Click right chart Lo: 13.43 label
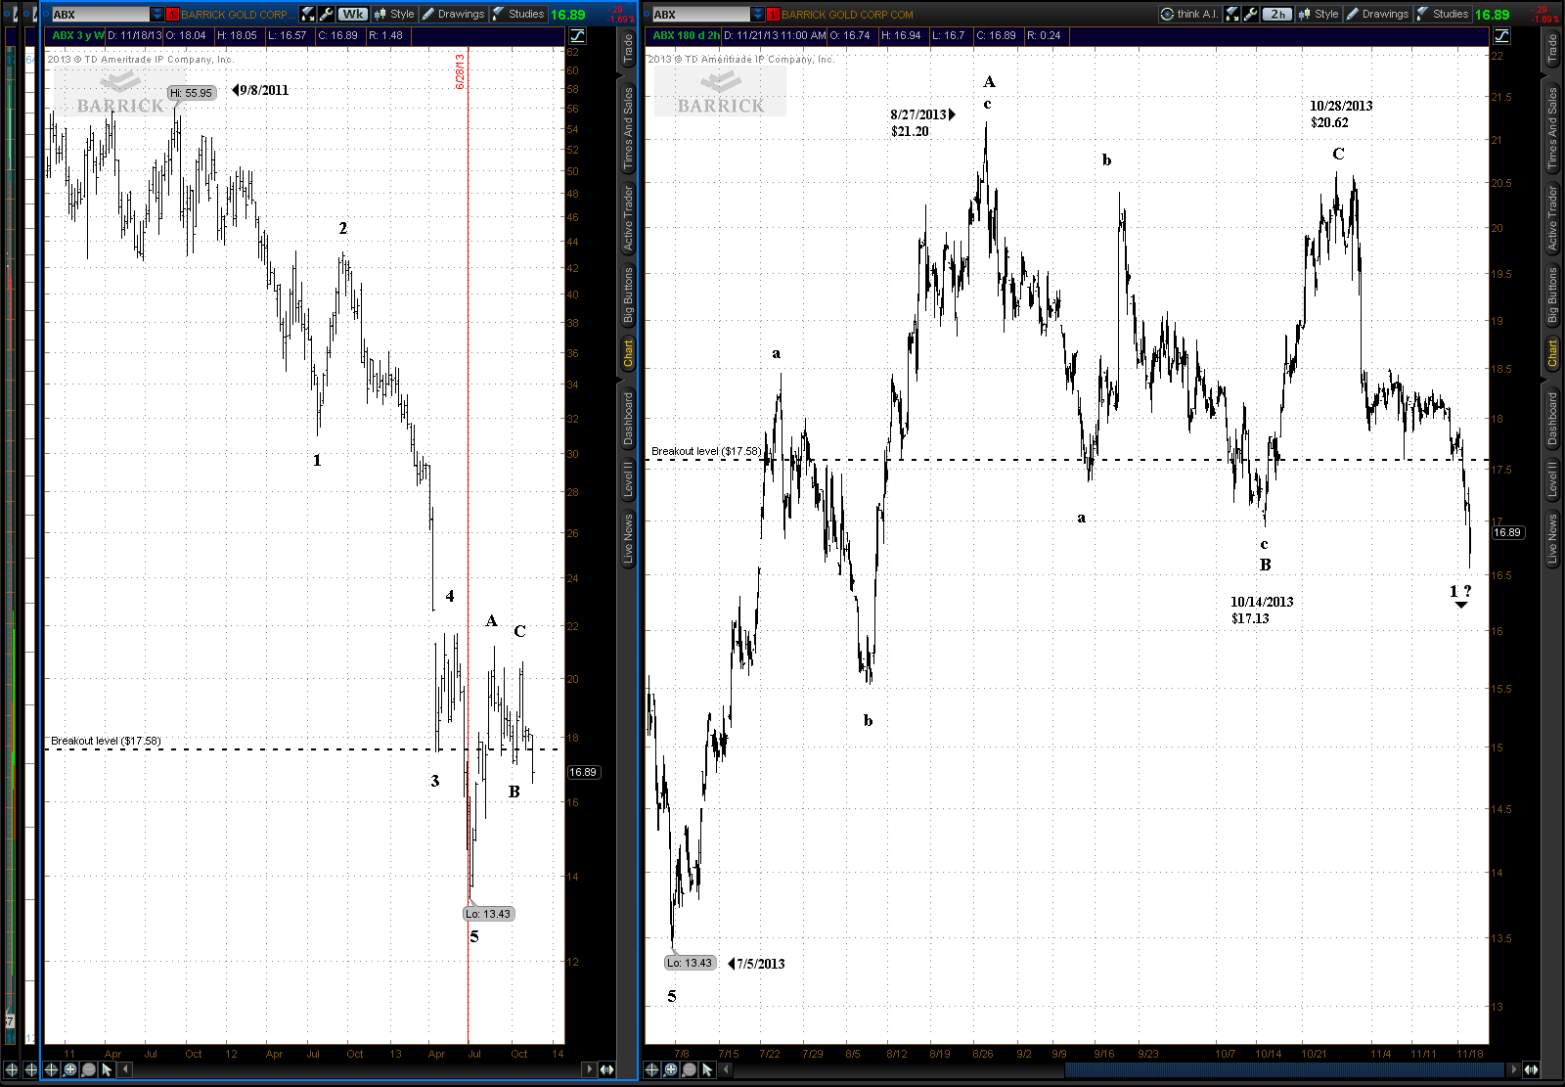 point(690,963)
